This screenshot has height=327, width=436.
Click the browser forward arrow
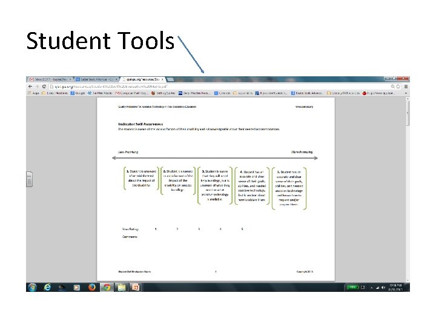tap(37, 87)
